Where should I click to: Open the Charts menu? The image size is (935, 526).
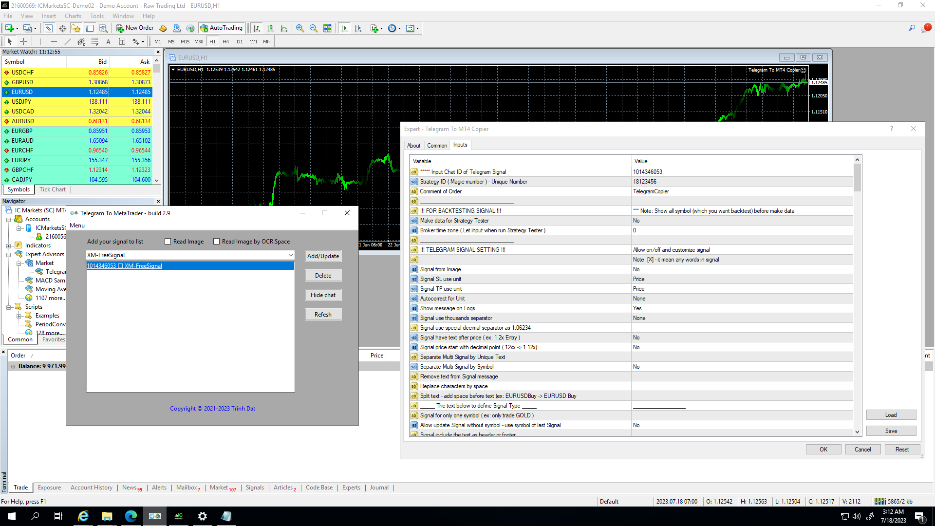(x=73, y=16)
